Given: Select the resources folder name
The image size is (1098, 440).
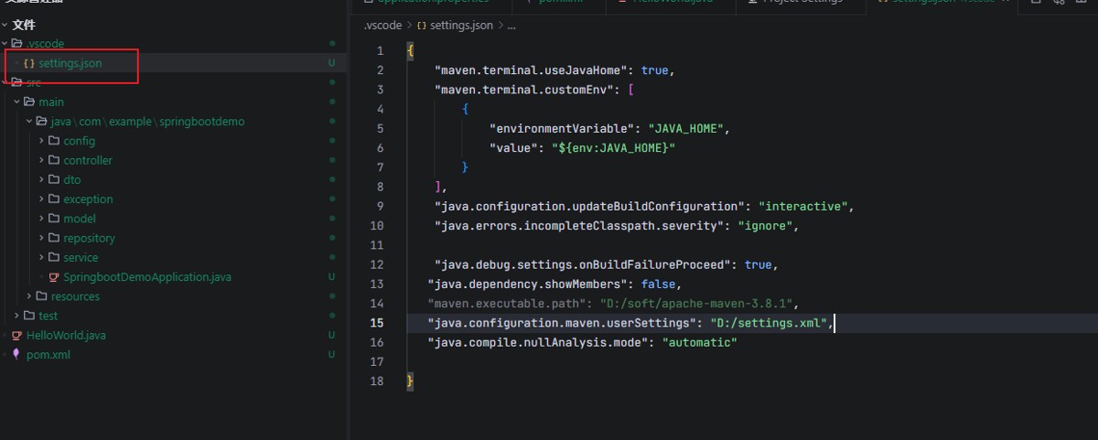Looking at the screenshot, I should coord(75,296).
